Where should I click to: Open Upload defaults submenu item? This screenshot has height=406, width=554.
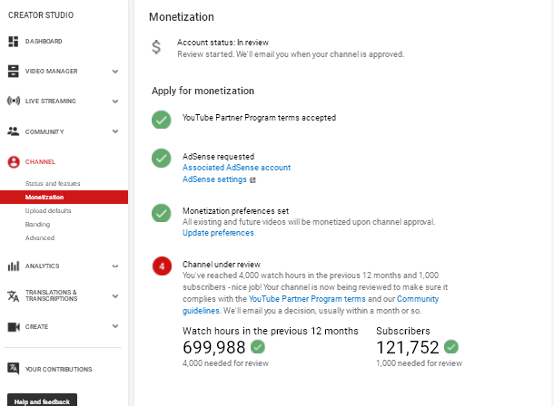tap(48, 211)
